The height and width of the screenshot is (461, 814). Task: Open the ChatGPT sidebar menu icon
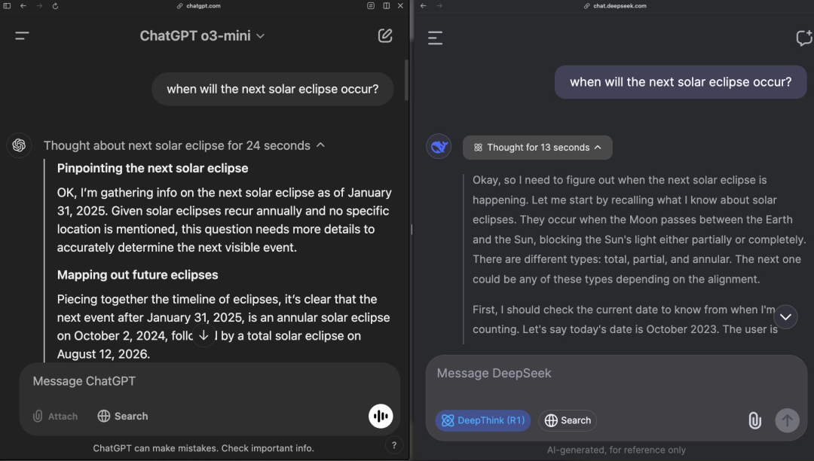pyautogui.click(x=22, y=36)
